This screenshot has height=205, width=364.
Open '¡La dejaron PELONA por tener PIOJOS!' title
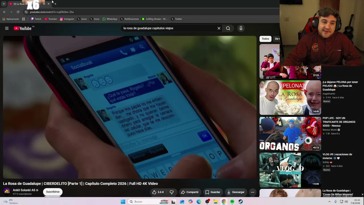point(340,86)
